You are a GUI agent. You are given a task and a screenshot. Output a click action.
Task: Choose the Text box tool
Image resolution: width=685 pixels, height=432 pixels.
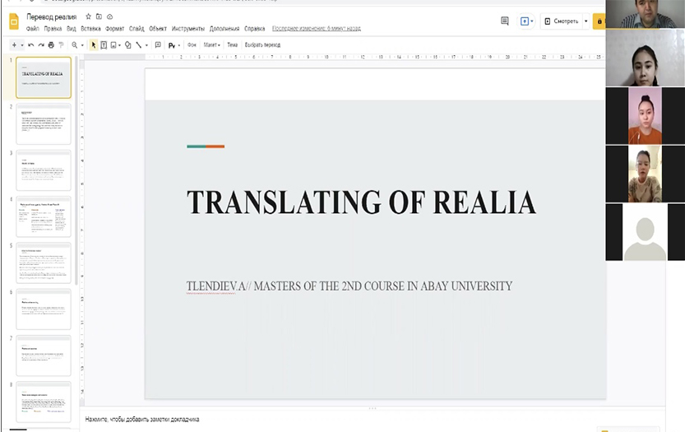tap(104, 45)
